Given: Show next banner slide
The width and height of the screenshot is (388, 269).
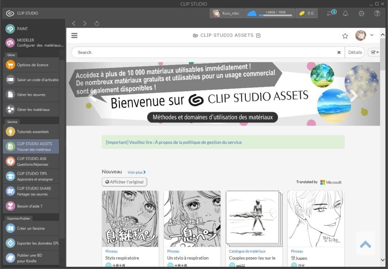Looking at the screenshot, I should tap(354, 96).
